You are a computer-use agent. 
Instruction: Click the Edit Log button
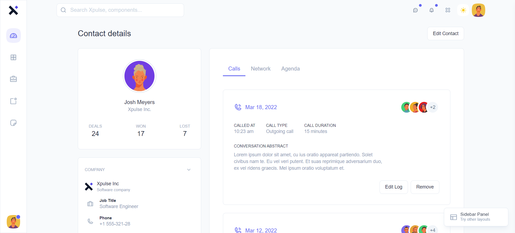(393, 187)
